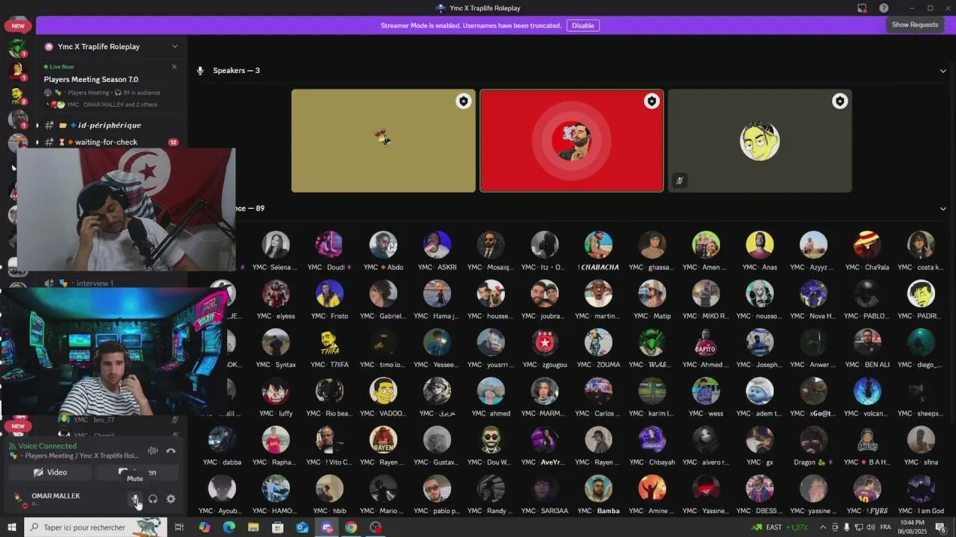The width and height of the screenshot is (956, 537).
Task: Disable Streamer Mode from the purple banner
Action: [x=583, y=25]
